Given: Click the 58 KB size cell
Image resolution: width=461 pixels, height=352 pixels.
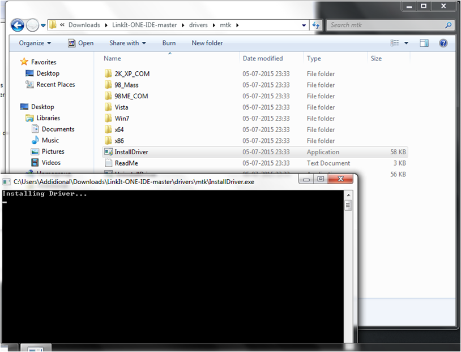Looking at the screenshot, I should 398,152.
